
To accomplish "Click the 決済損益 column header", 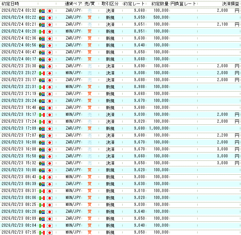I will point(231,3).
